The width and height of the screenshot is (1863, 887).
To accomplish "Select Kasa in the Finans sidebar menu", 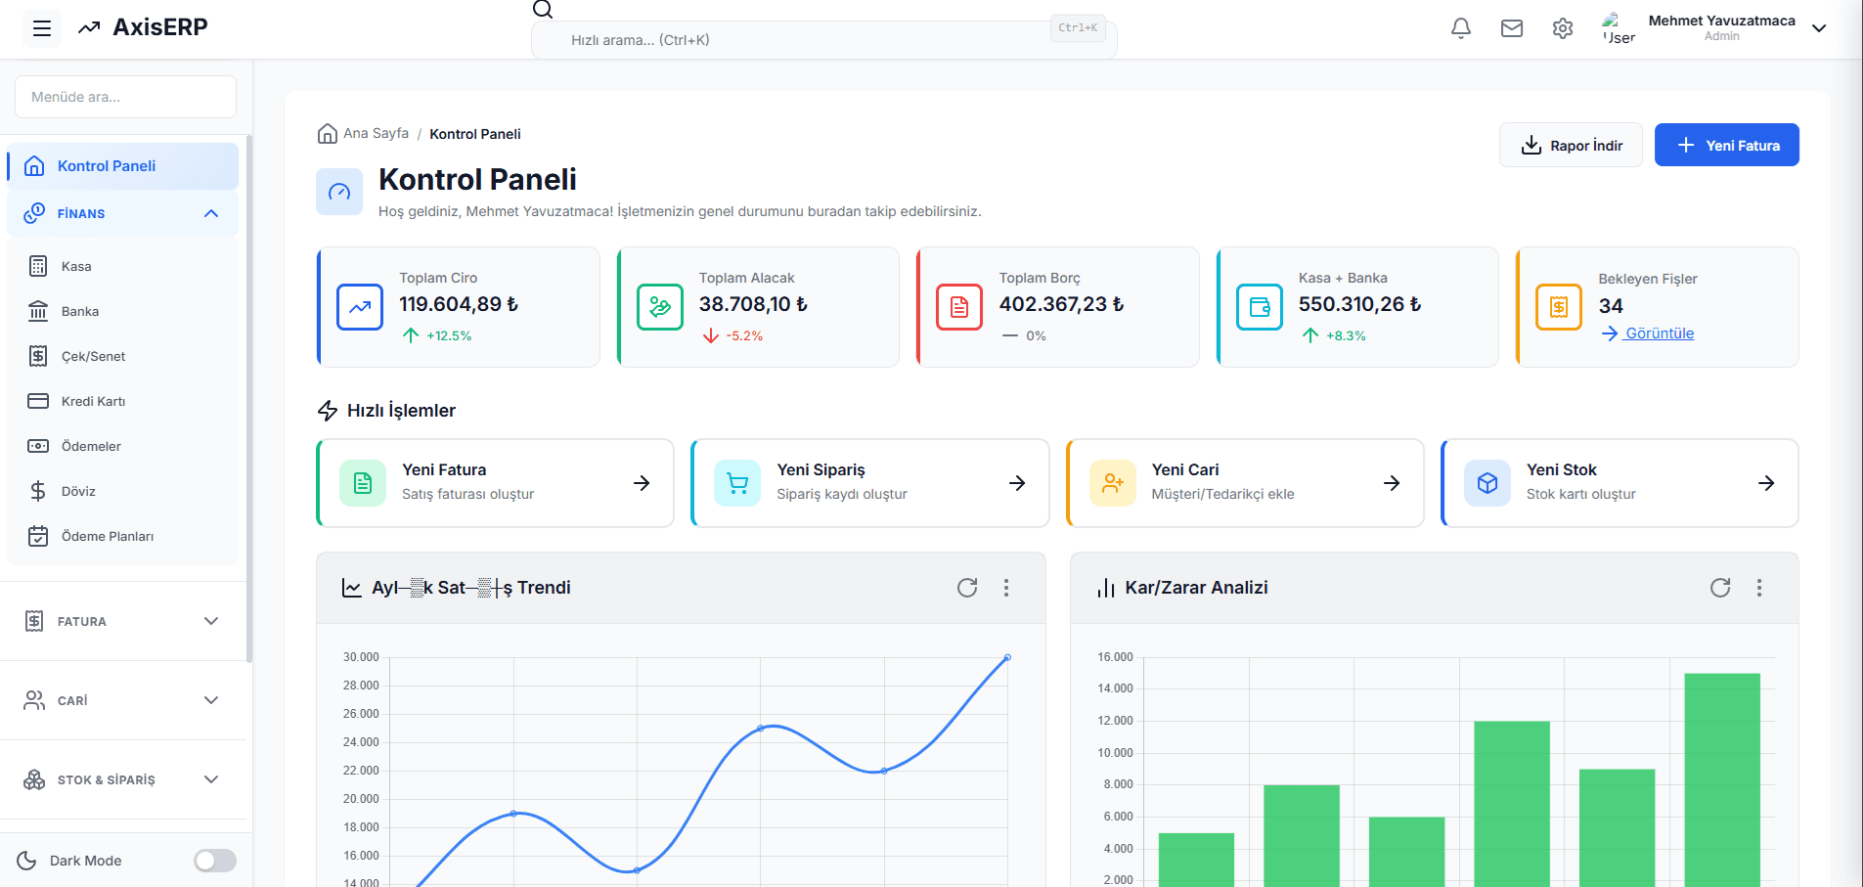I will pos(78,265).
